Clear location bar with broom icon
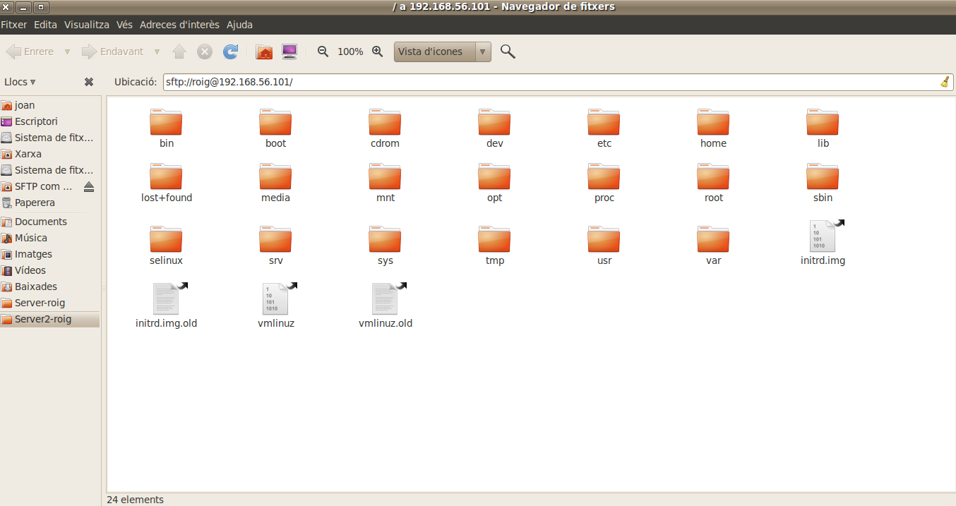The image size is (956, 506). click(945, 82)
